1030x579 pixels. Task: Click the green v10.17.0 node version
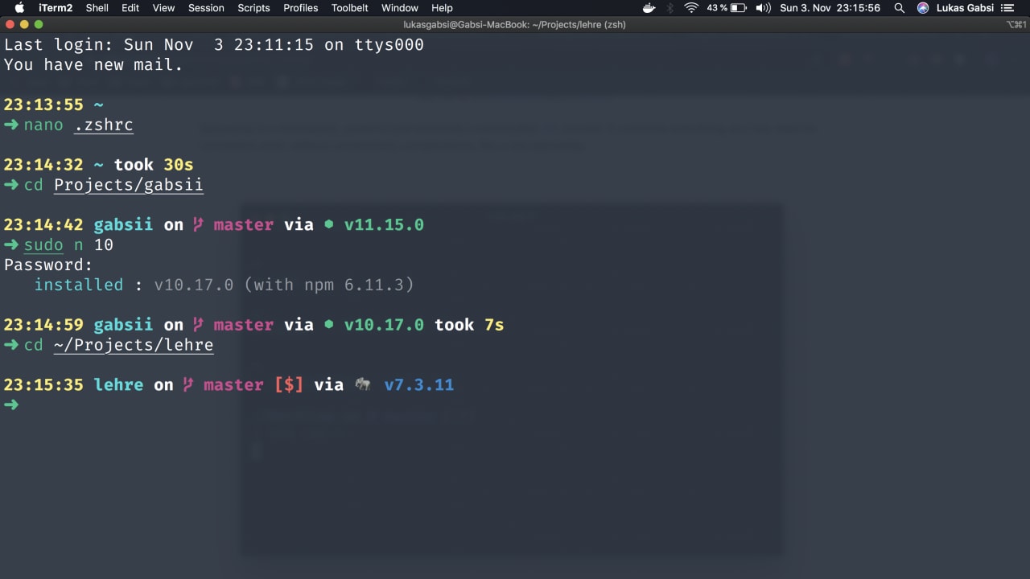[384, 326]
